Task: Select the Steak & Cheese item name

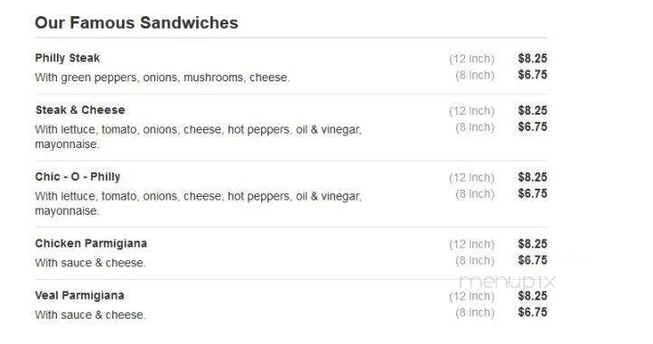Action: [80, 110]
